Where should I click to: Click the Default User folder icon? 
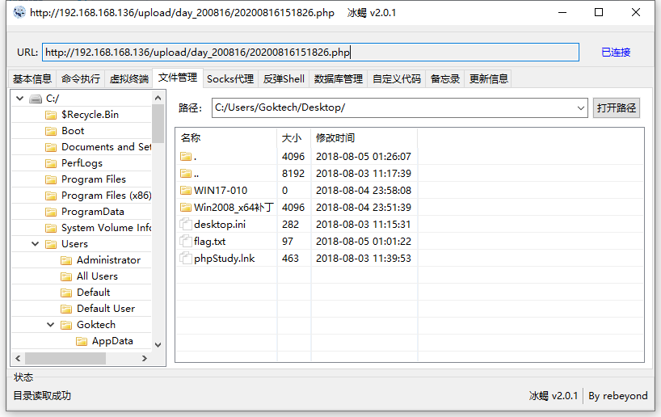coord(66,309)
